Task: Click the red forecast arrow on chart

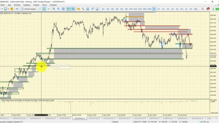Action: pos(189,39)
